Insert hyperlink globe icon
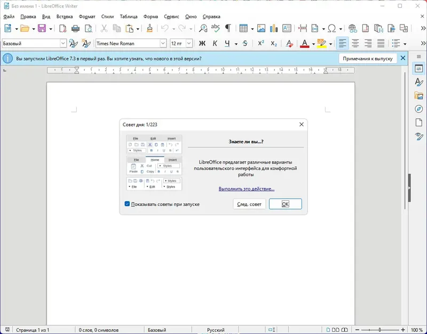The height and width of the screenshot is (334, 427). (353, 28)
